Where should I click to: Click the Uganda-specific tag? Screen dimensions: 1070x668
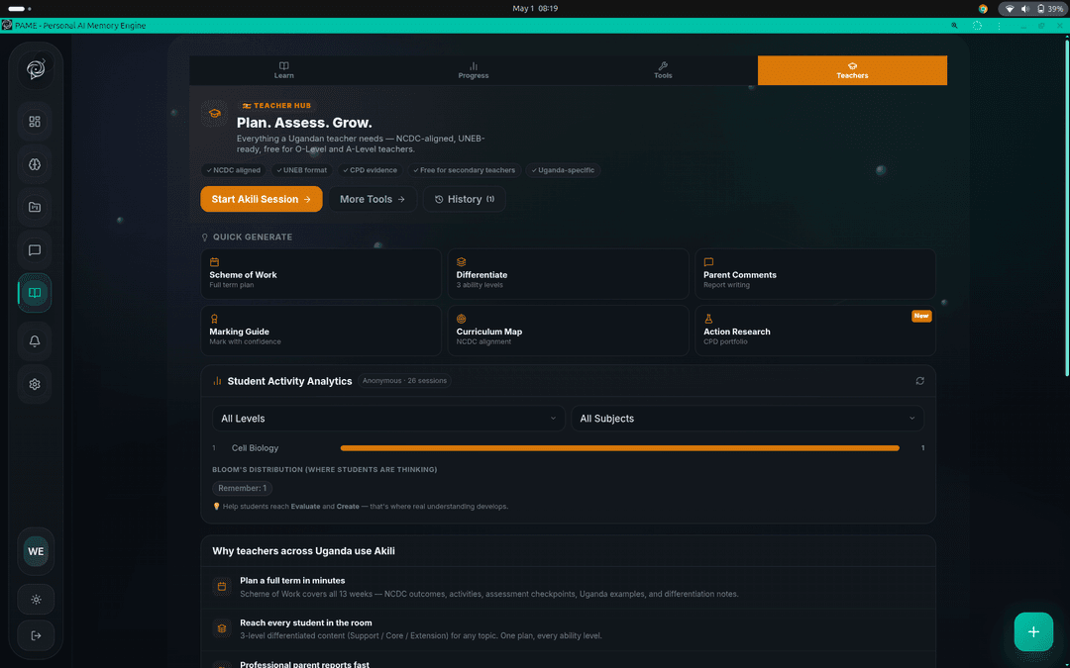[563, 170]
